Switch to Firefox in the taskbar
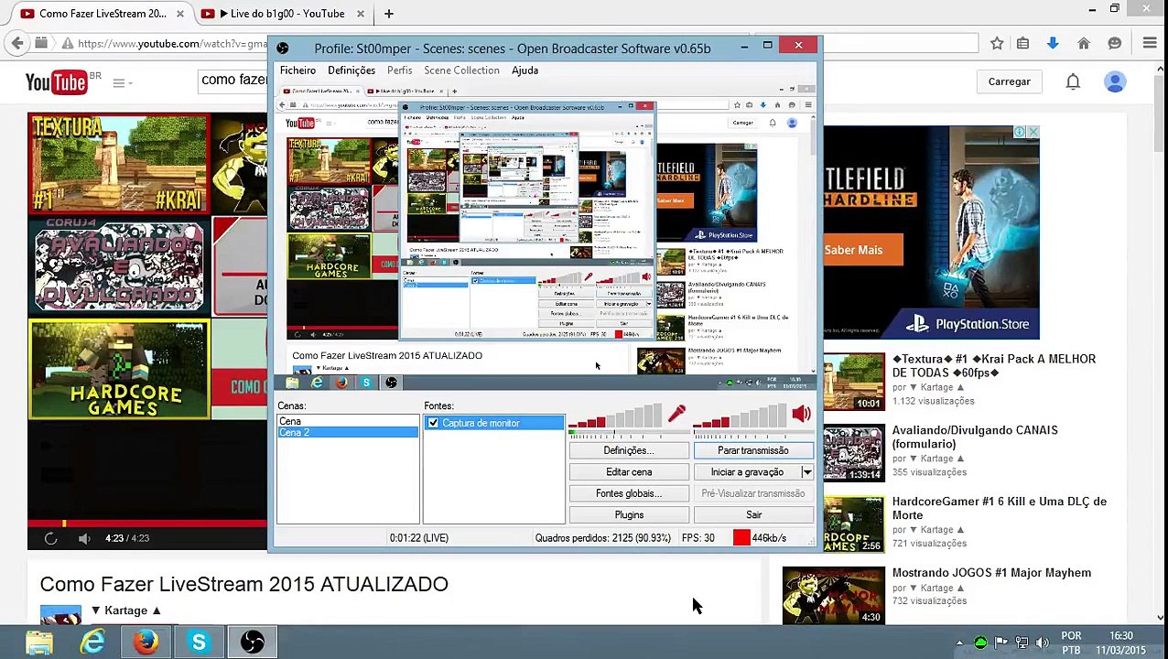Viewport: 1168px width, 659px height. [146, 643]
